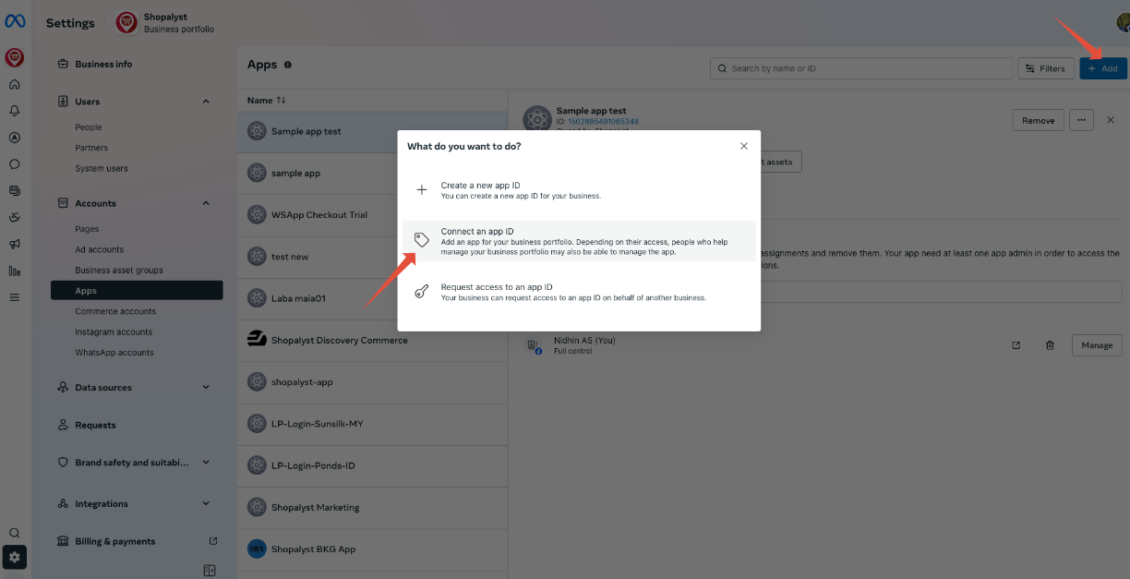Viewport: 1130px width, 579px height.
Task: Choose Request access to an app ID
Action: 579,292
